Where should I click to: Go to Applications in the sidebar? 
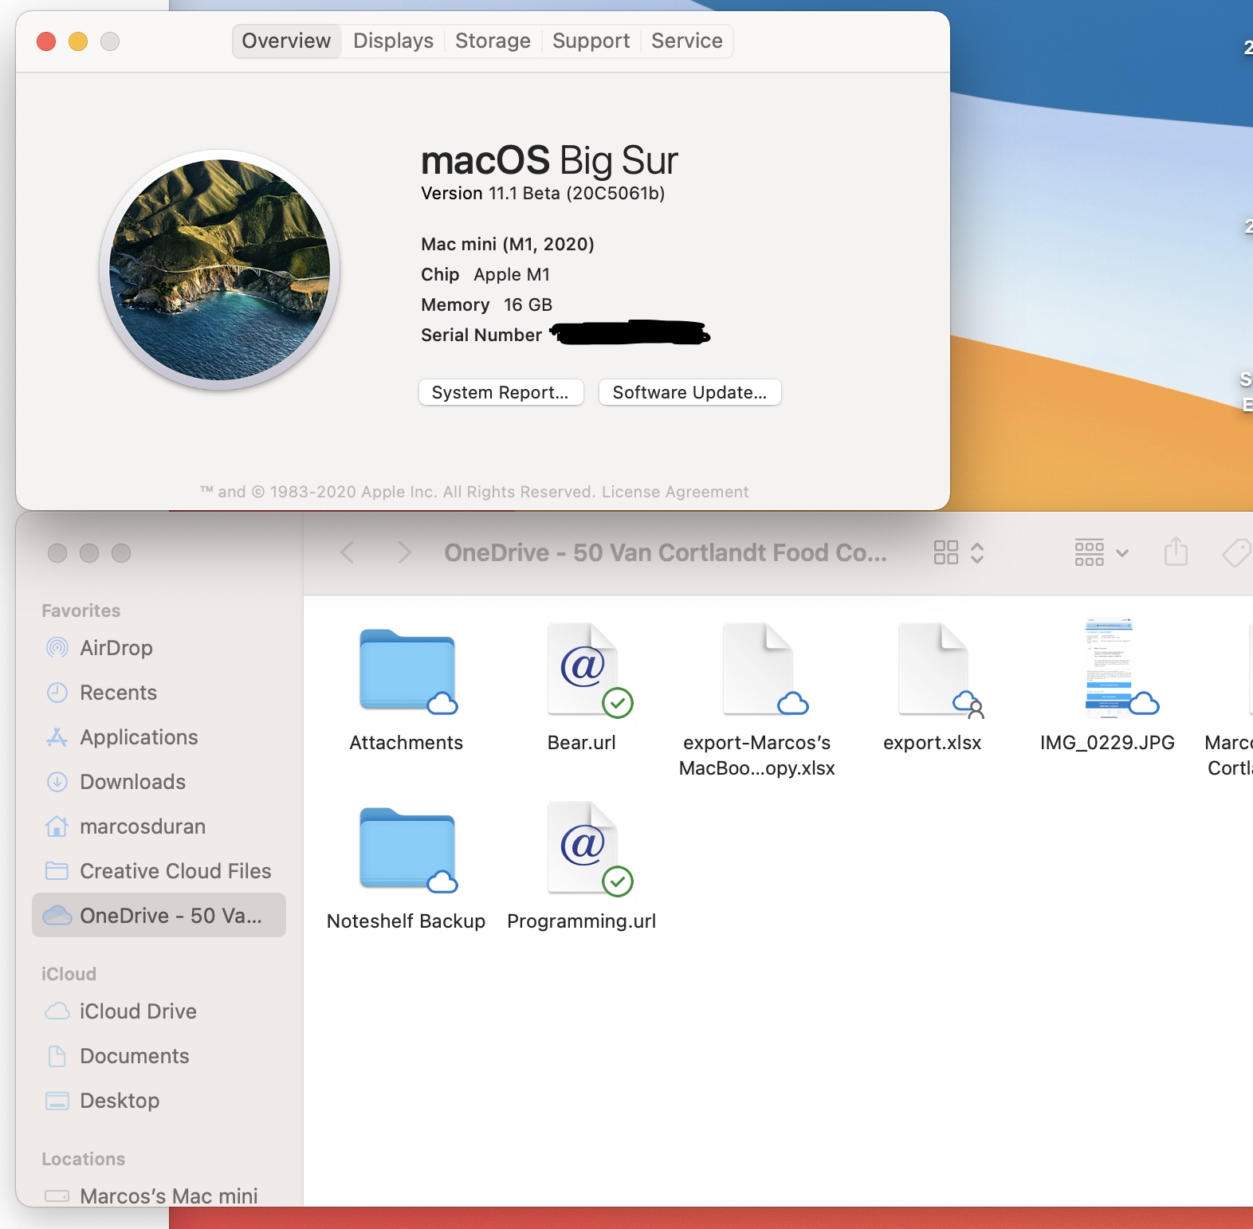(x=159, y=737)
